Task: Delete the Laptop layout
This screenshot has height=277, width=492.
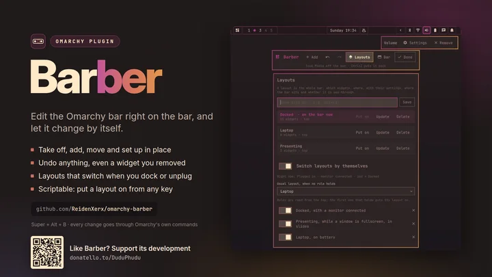Action: tap(403, 133)
